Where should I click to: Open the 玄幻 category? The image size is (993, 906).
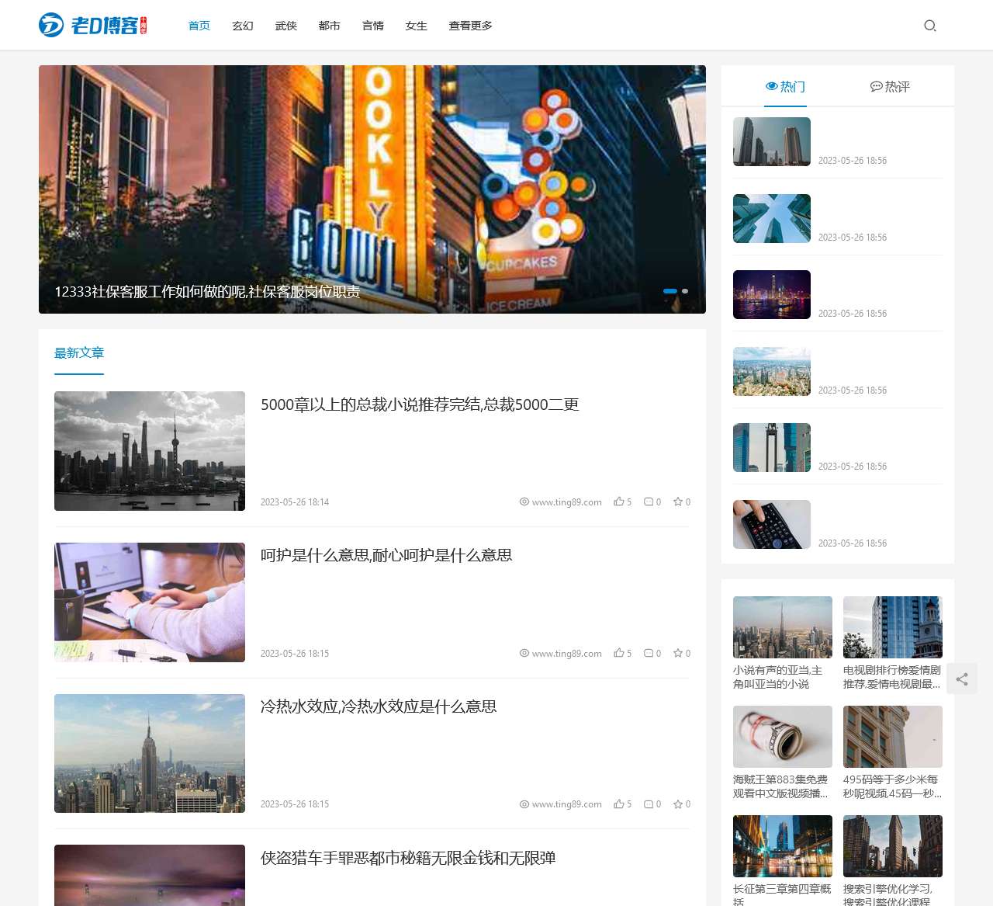tap(243, 26)
